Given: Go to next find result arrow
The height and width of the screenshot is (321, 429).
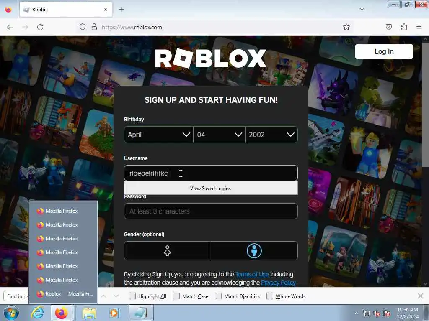Looking at the screenshot, I should click(x=116, y=296).
